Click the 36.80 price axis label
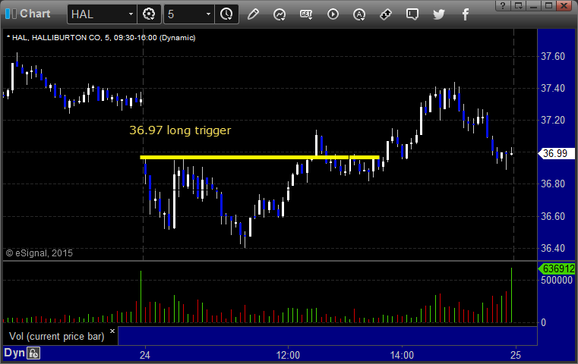The height and width of the screenshot is (364, 578). [x=553, y=184]
